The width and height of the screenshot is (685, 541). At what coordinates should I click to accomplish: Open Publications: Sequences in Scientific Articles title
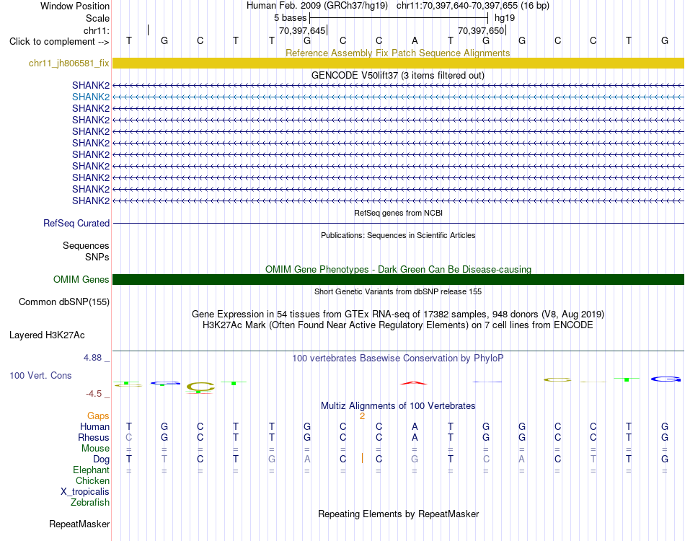click(398, 235)
